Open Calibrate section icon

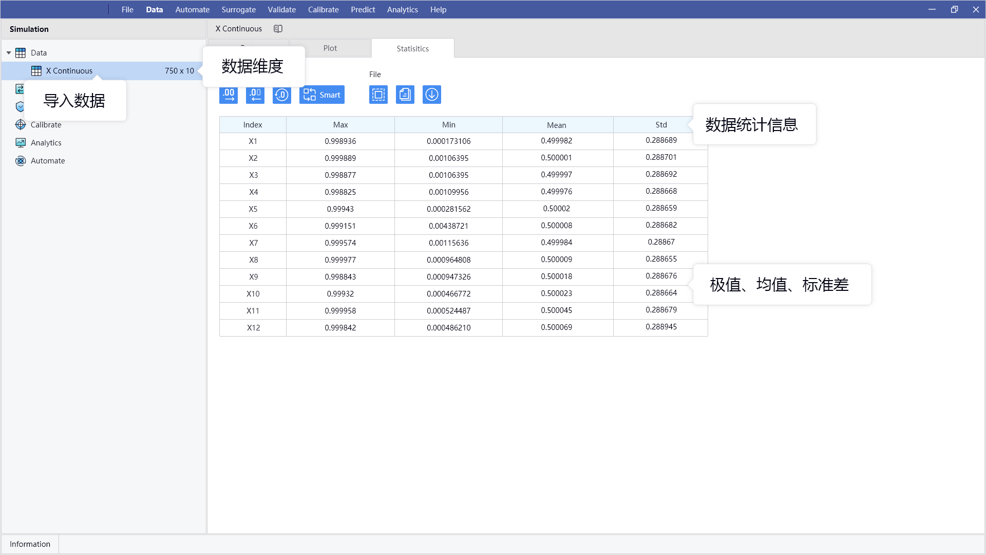(21, 125)
